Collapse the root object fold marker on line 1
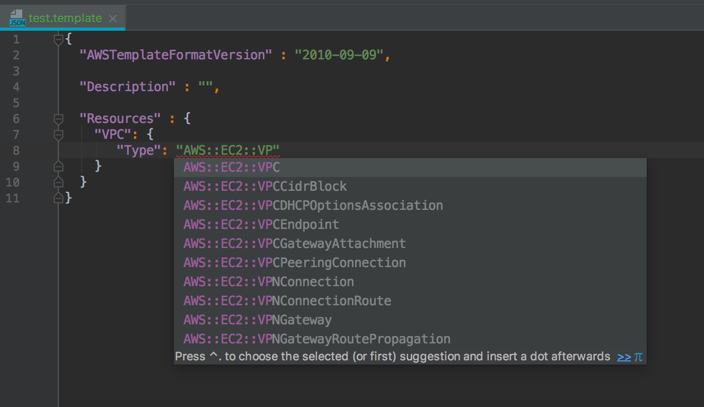The width and height of the screenshot is (704, 407). pyautogui.click(x=58, y=39)
